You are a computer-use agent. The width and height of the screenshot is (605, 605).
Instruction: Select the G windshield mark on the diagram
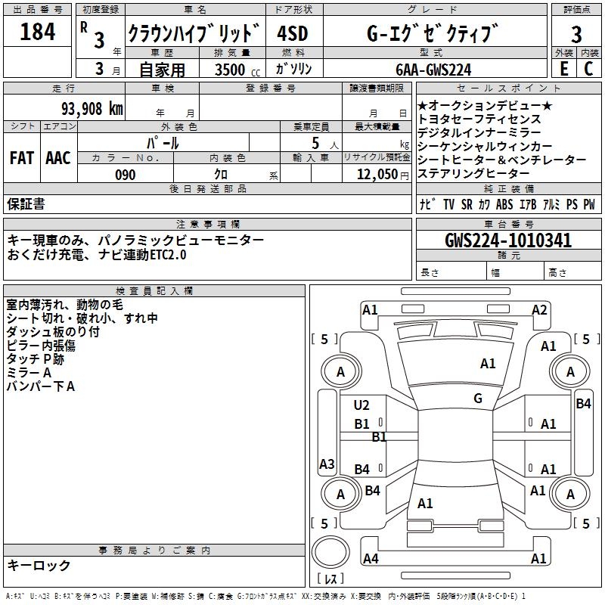tap(477, 399)
